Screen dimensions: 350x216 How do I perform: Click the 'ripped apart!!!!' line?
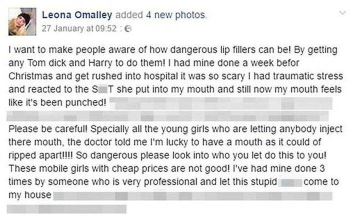[x=167, y=155]
